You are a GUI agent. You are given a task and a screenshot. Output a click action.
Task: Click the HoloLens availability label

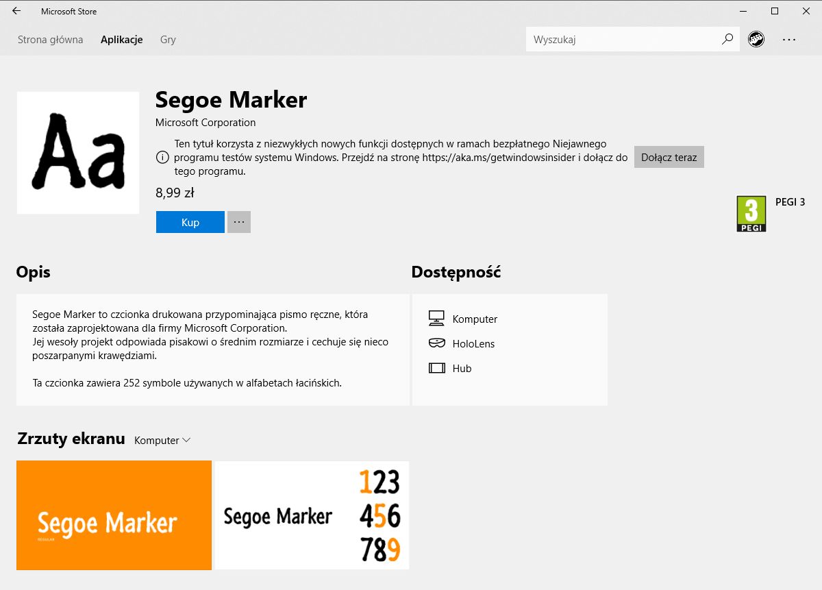473,344
